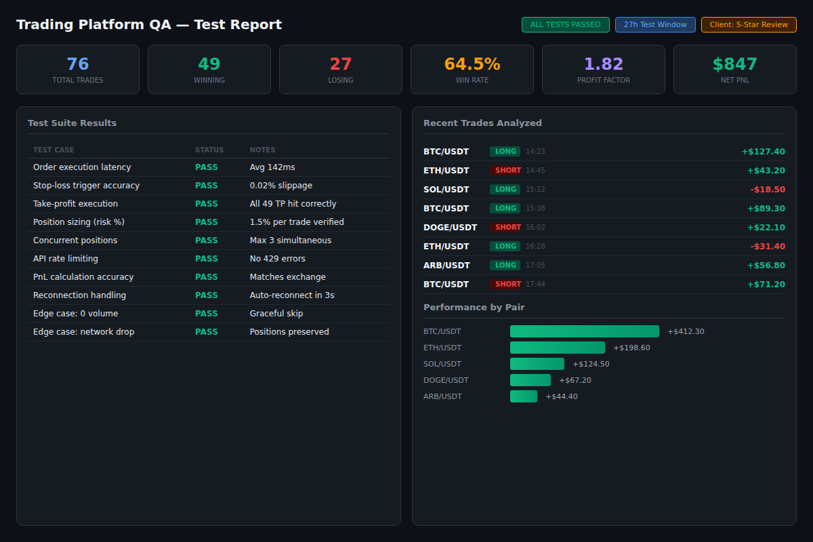Click the Avg 142ms note
Screen dimensions: 813x542
tap(272, 167)
